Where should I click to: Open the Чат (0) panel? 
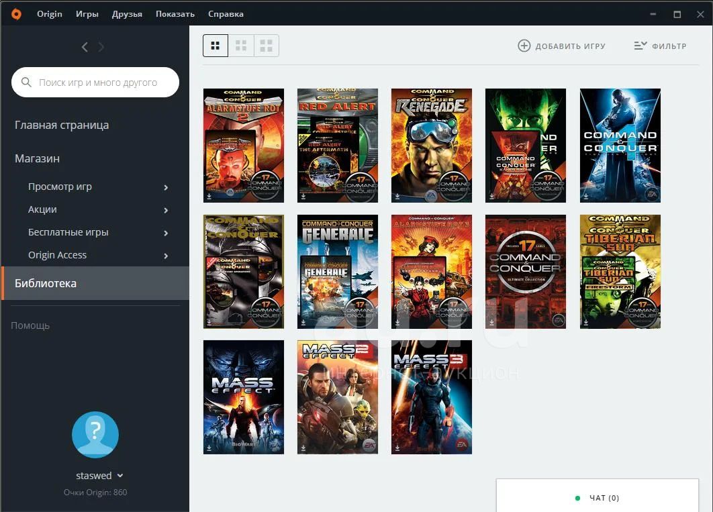point(597,496)
